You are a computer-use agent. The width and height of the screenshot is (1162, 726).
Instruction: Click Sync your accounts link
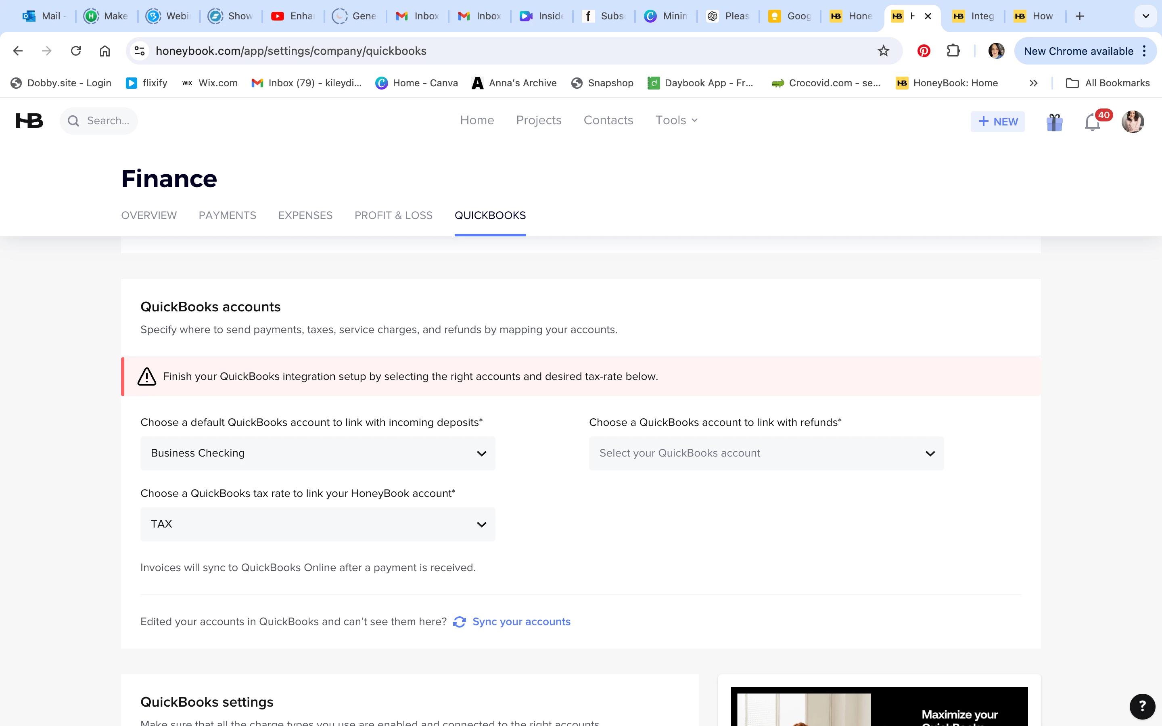coord(521,622)
